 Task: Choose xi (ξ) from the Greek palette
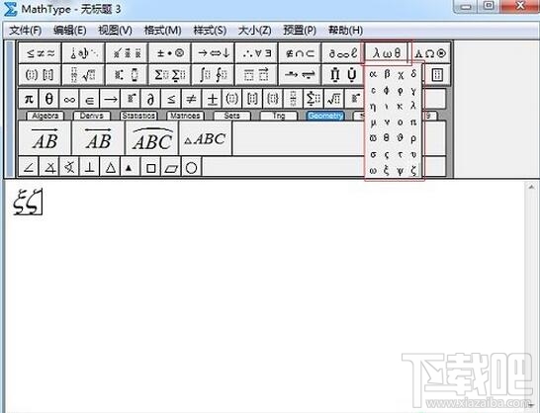386,170
